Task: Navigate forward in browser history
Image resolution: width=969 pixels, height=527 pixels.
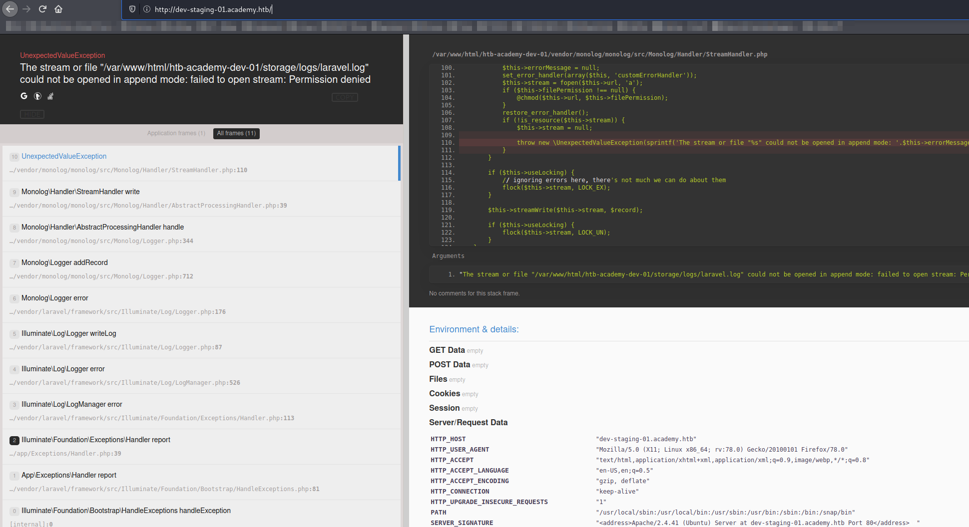Action: pyautogui.click(x=26, y=9)
